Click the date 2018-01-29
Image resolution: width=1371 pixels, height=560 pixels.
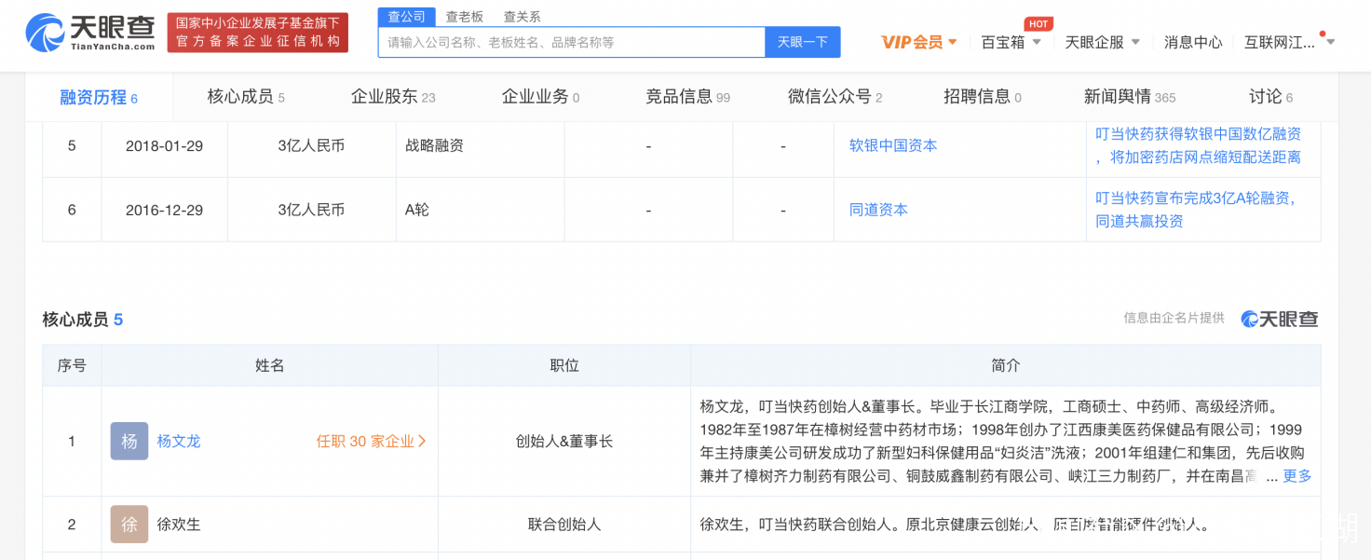[x=164, y=145]
